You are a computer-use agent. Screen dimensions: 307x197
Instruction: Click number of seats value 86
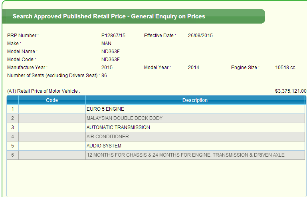[x=104, y=76]
